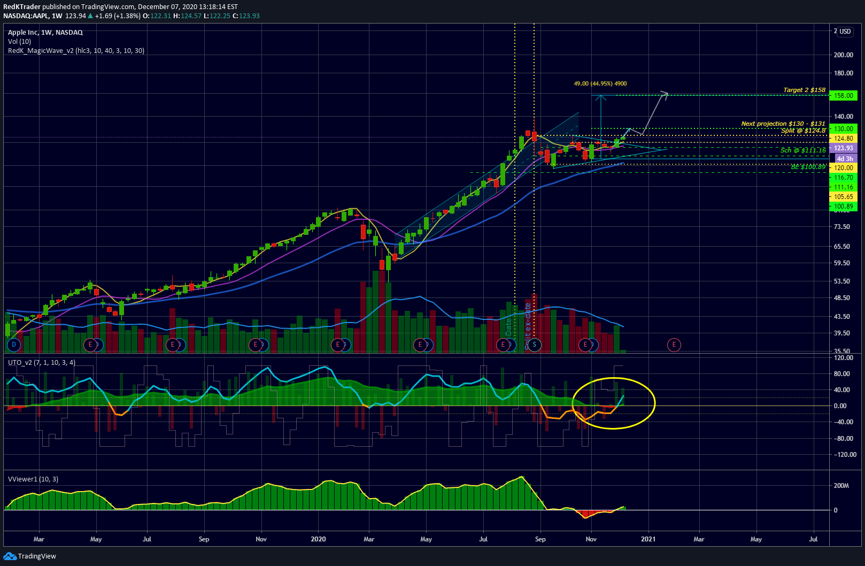The height and width of the screenshot is (566, 865).
Task: Select the dividend D marker
Action: [x=14, y=345]
